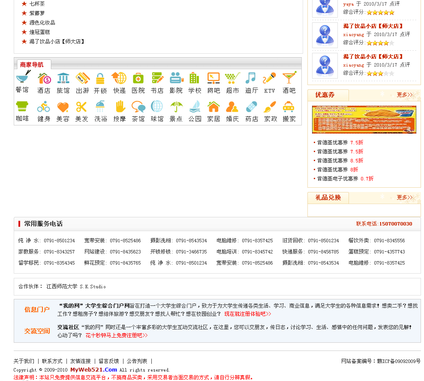Screen dimensions: 424x381
Task: Click 更多>> next to 优惠券
Action: [x=405, y=95]
